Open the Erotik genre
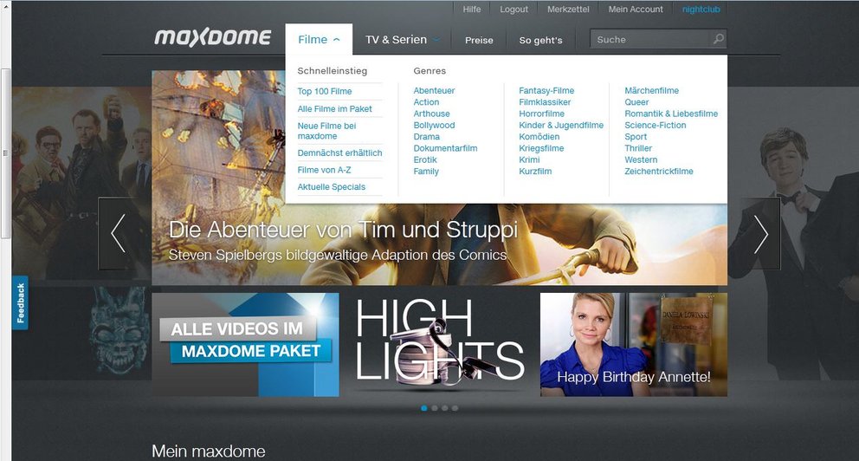This screenshot has width=859, height=461. (425, 159)
